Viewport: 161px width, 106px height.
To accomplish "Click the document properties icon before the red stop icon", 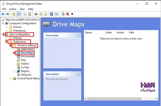I will click(63, 14).
